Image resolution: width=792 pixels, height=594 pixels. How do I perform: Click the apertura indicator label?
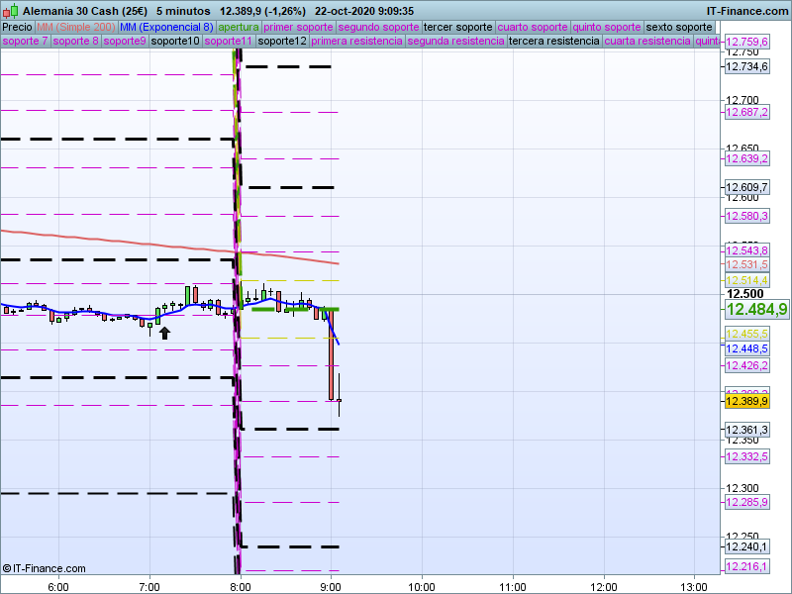click(239, 28)
